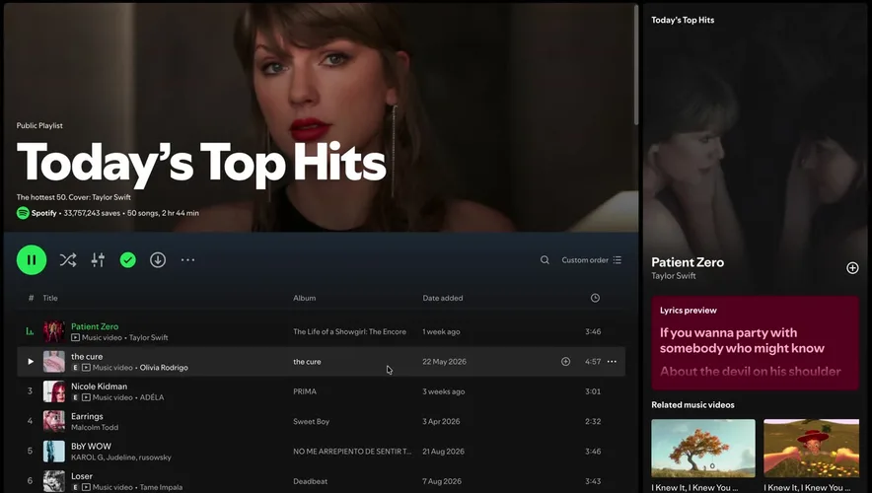872x493 pixels.
Task: Open The Life of a Showgirl: The Encore album
Action: (350, 331)
